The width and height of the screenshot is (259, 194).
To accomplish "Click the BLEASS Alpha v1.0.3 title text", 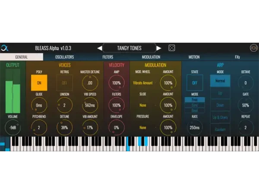I will 53,48.
